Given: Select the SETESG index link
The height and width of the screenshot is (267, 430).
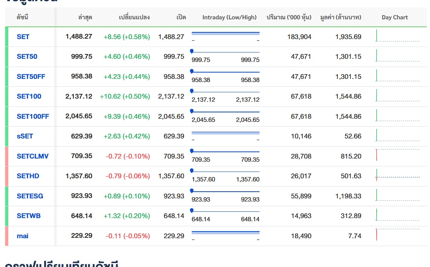Looking at the screenshot, I should (x=30, y=196).
